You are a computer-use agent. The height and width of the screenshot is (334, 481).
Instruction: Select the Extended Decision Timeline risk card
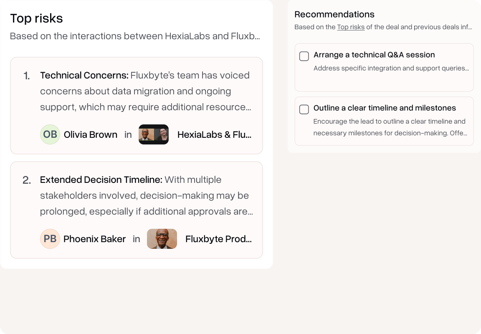137,210
